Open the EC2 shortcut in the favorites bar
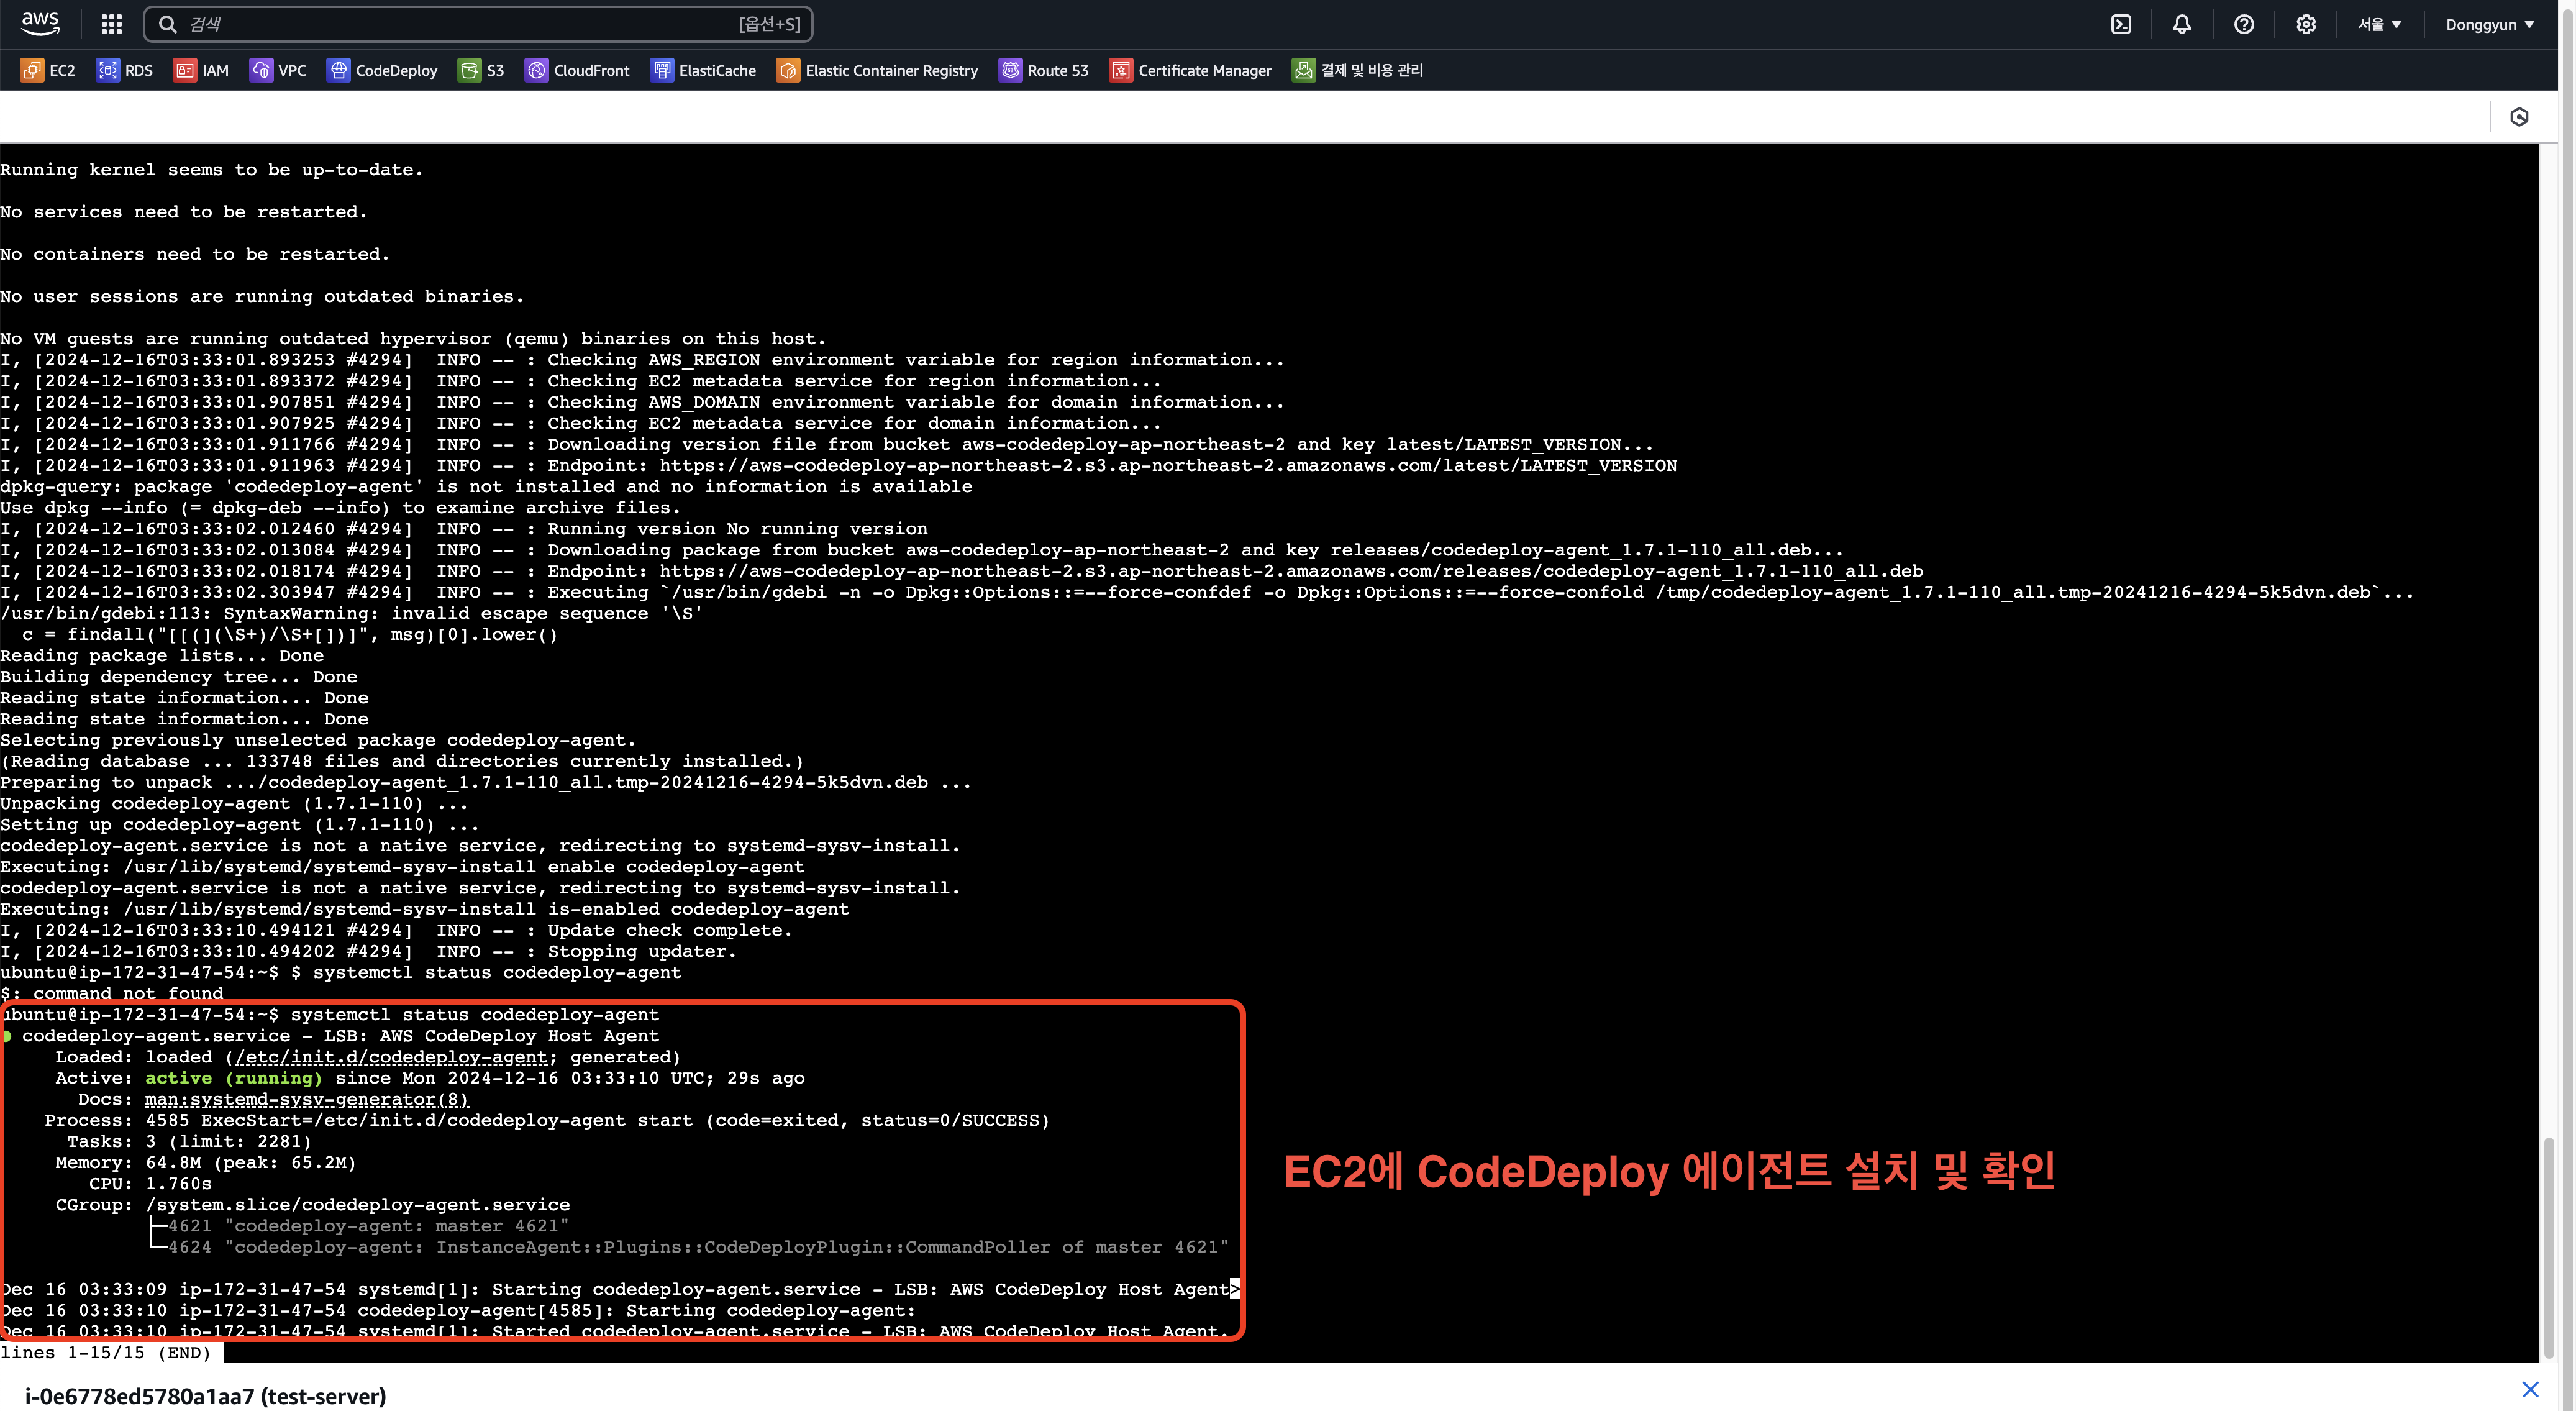2576x1411 pixels. pyautogui.click(x=48, y=70)
